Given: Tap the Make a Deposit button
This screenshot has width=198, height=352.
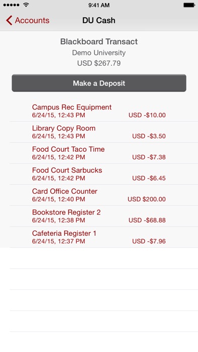Looking at the screenshot, I should (99, 83).
